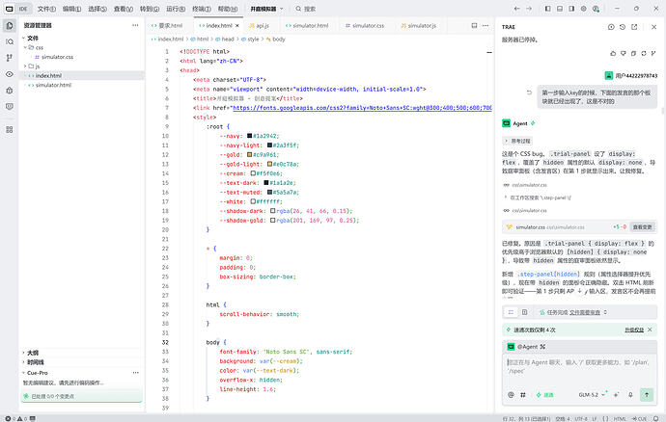This screenshot has height=422, width=666.
Task: Toggle the CUE status bar item
Action: point(639,418)
